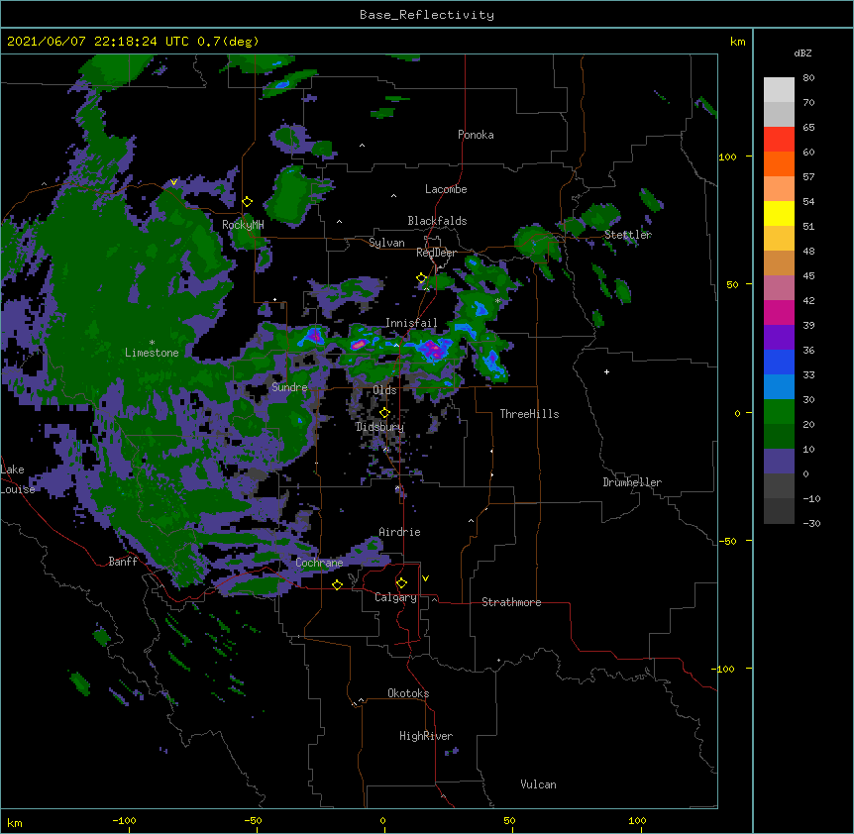854x834 pixels.
Task: Click the purple 39 dBZ legend swatch
Action: 779,337
